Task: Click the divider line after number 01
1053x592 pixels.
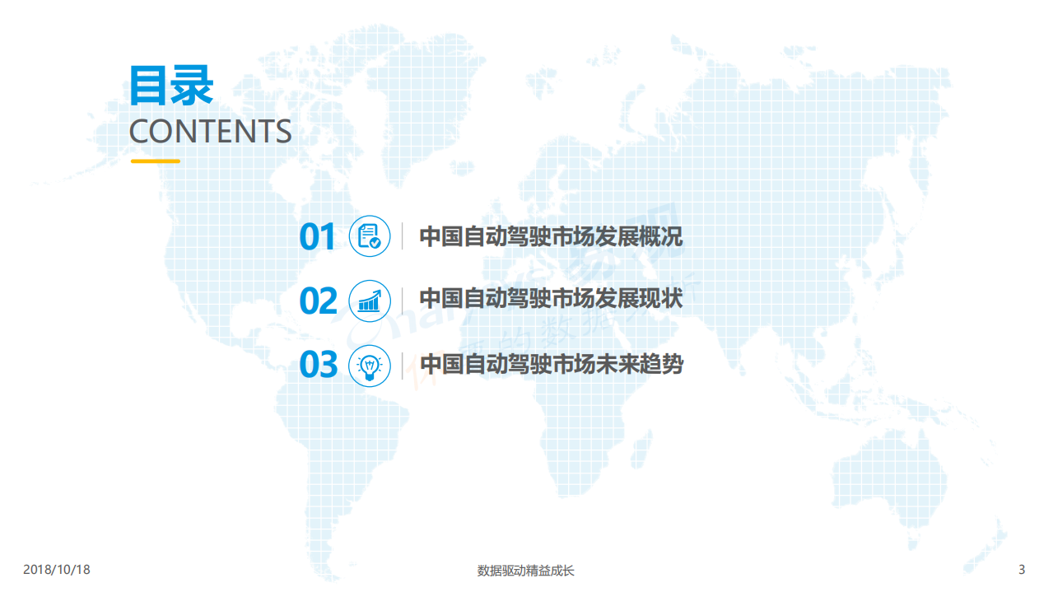Action: (x=403, y=237)
